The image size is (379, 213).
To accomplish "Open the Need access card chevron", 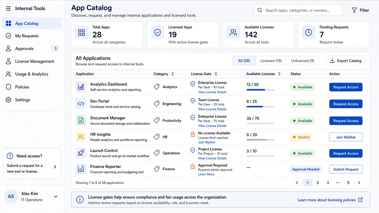I will [x=55, y=167].
